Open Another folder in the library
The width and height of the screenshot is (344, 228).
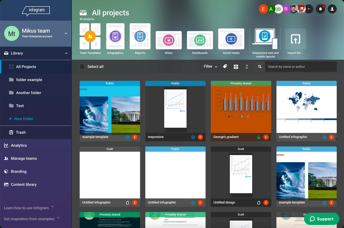(36, 93)
